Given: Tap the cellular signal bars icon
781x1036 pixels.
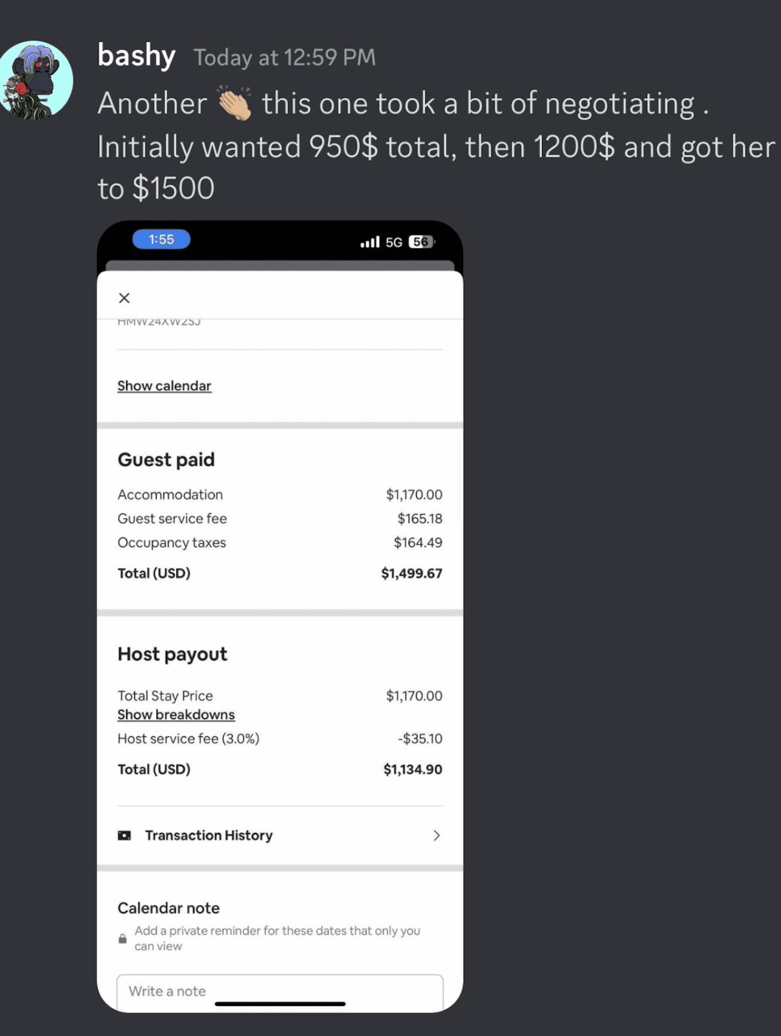Looking at the screenshot, I should (x=370, y=242).
